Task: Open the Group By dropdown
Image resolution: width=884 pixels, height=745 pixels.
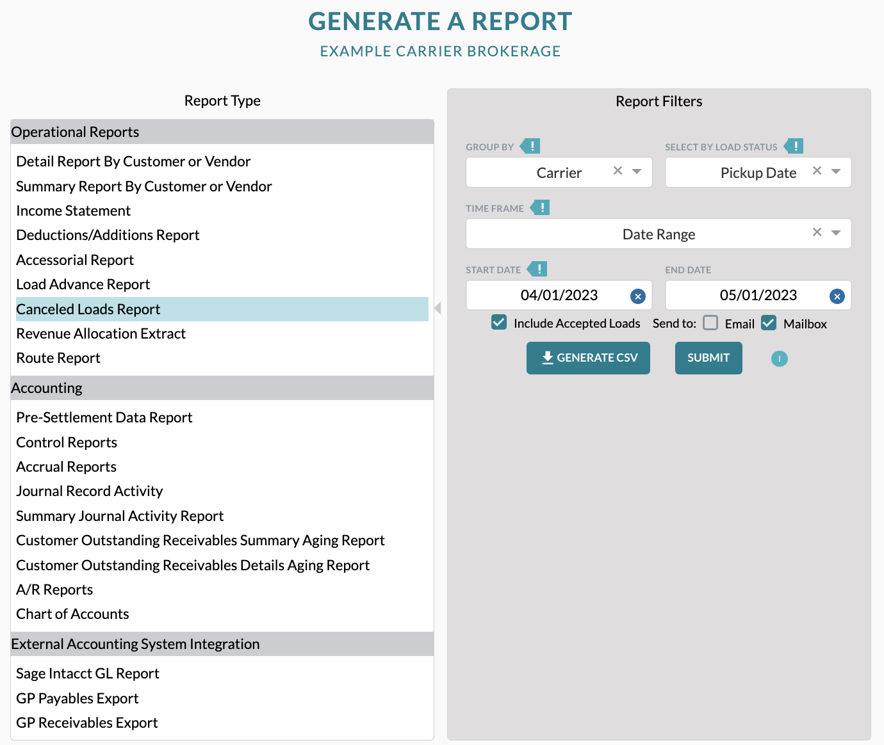Action: point(637,172)
